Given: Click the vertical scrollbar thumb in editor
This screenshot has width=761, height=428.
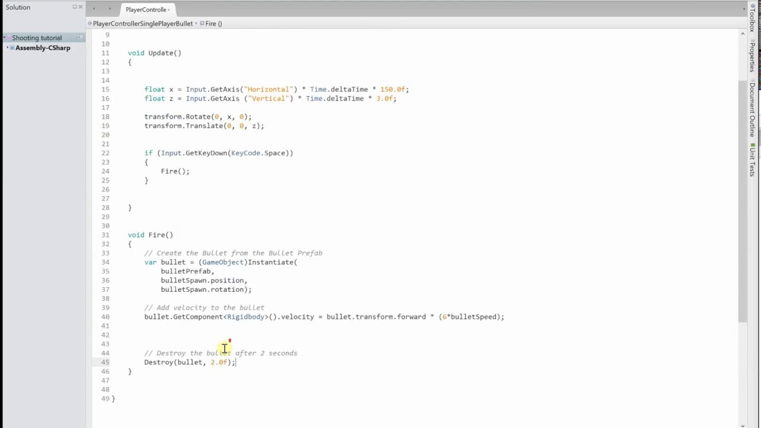Looking at the screenshot, I should (x=743, y=201).
